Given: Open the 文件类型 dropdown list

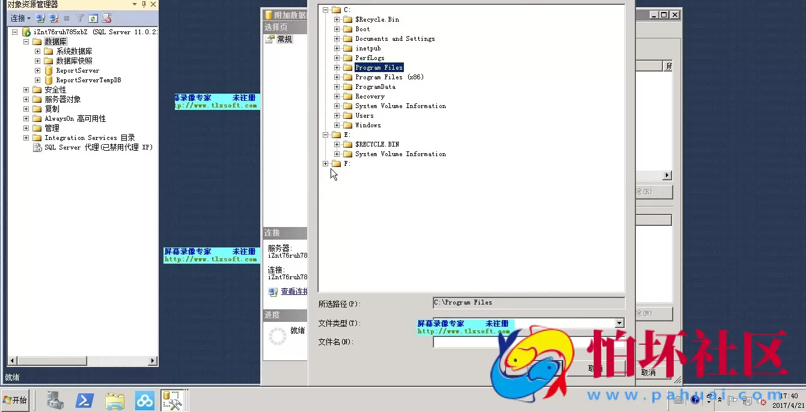Looking at the screenshot, I should [619, 323].
